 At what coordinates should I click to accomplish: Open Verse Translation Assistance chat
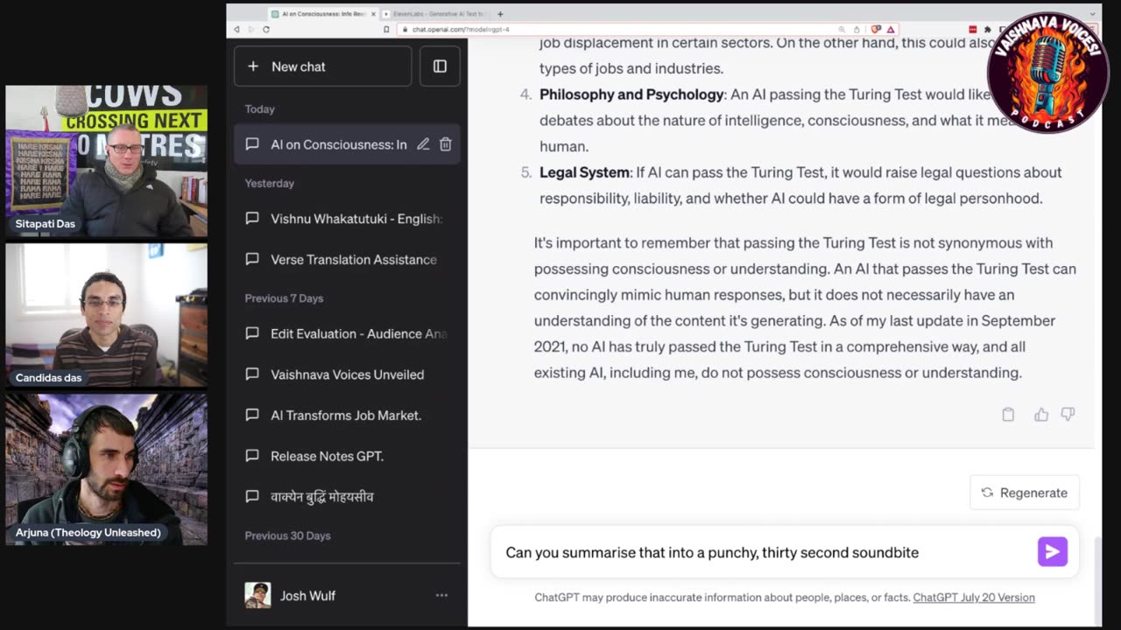[x=347, y=259]
